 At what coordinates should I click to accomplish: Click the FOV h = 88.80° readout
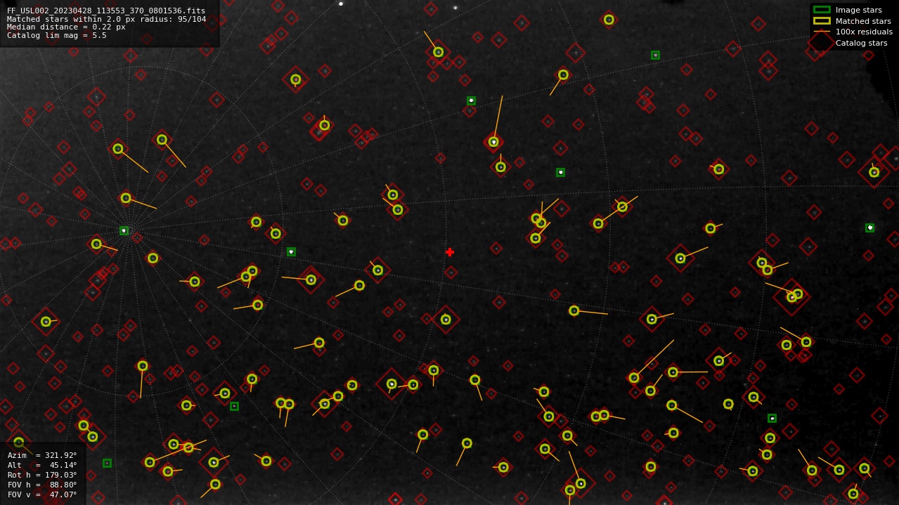(42, 485)
